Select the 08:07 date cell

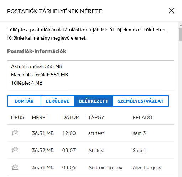[x=69, y=150]
